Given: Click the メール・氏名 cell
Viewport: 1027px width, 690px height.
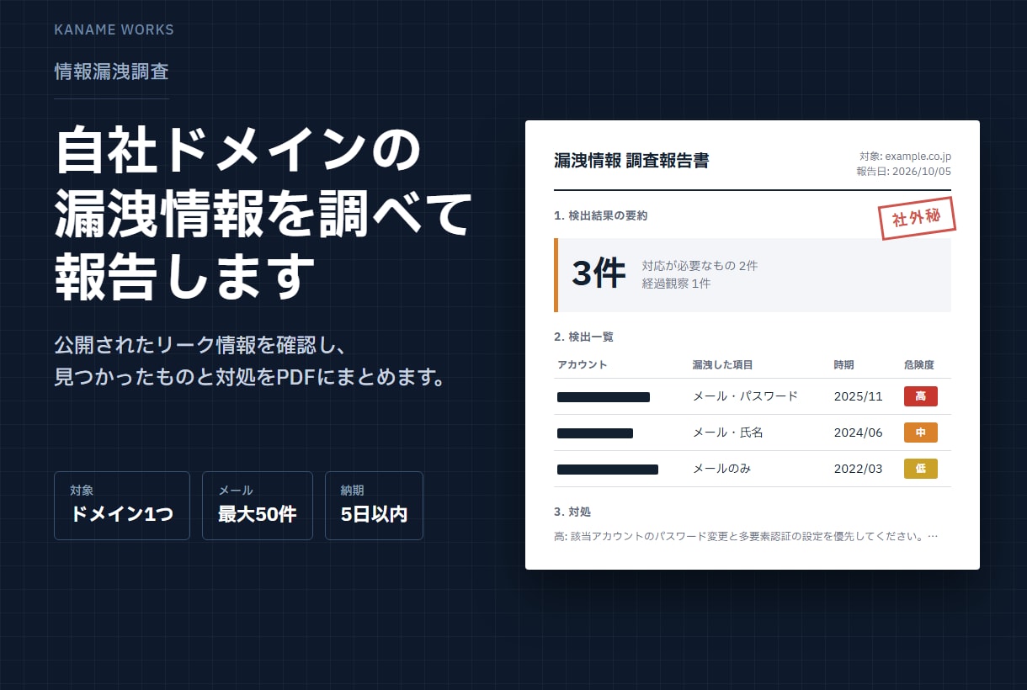Looking at the screenshot, I should tap(728, 433).
